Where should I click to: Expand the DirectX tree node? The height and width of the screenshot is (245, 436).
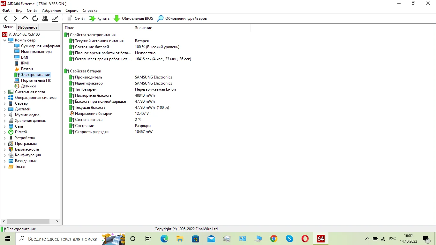click(4, 132)
